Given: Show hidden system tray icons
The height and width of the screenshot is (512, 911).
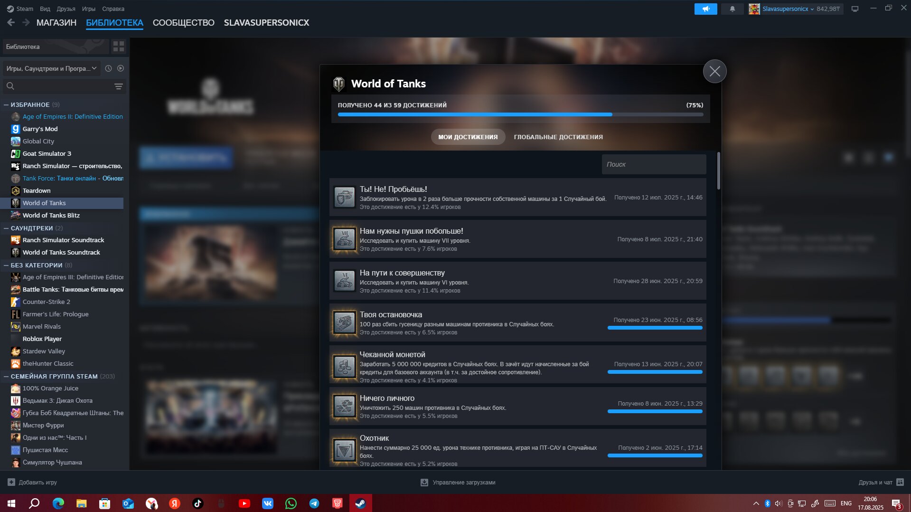Looking at the screenshot, I should 756,503.
